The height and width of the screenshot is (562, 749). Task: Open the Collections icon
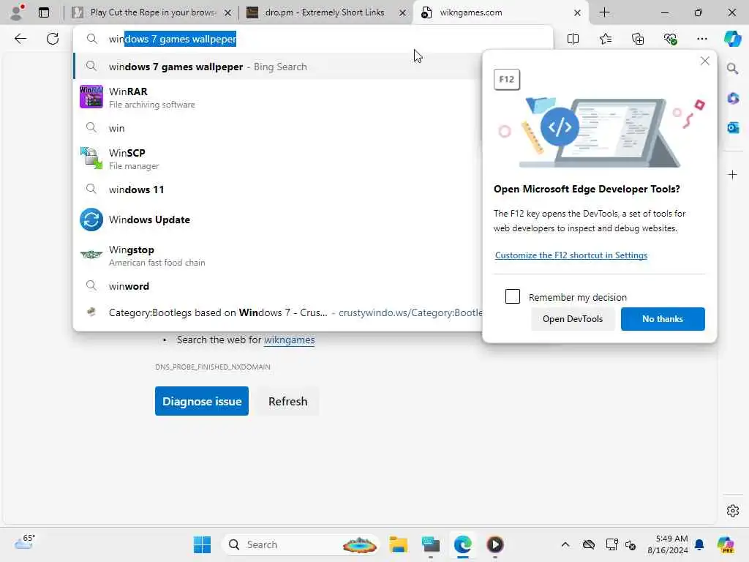638,39
